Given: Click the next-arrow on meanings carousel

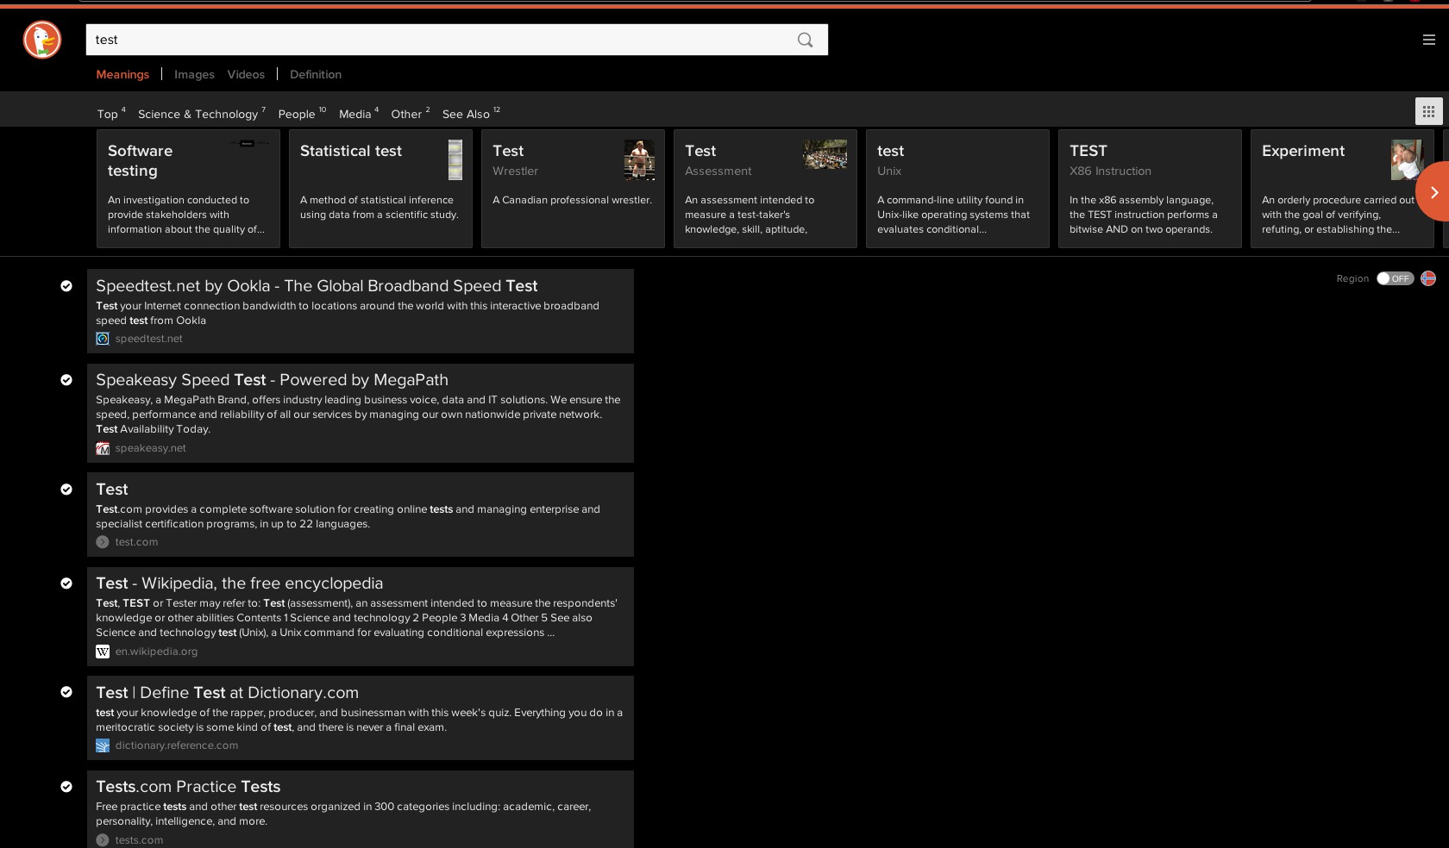Looking at the screenshot, I should (x=1433, y=191).
